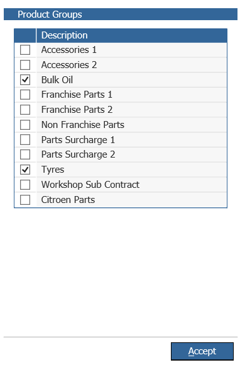Viewport: 240px width, 365px height.
Task: Click the Non Franchise Parts description
Action: point(83,125)
